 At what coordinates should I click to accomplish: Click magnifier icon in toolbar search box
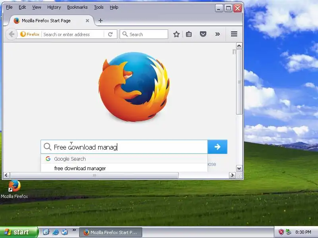click(125, 34)
